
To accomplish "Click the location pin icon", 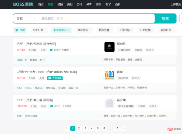I will [17, 30].
